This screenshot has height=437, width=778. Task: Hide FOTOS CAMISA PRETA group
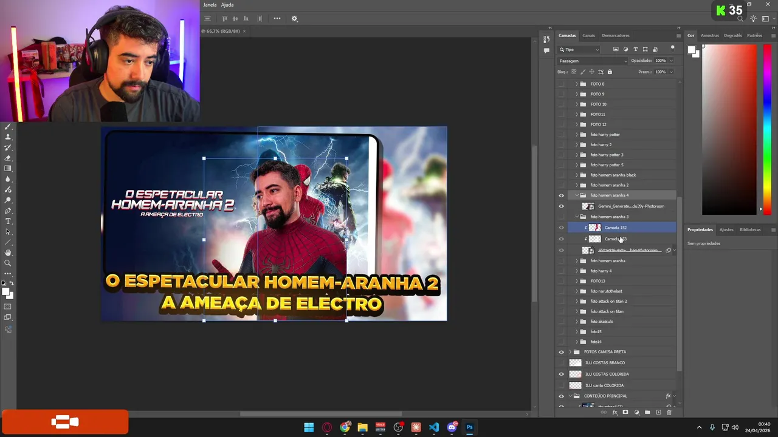pyautogui.click(x=561, y=352)
